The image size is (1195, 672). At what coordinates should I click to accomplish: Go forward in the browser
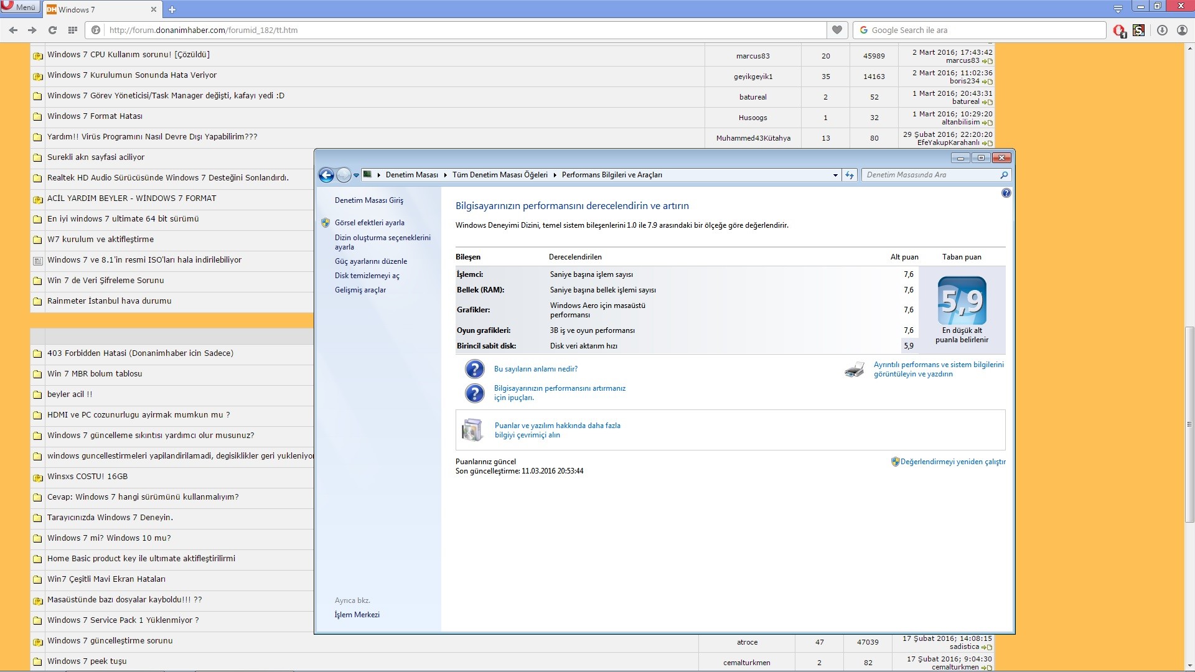click(x=32, y=30)
